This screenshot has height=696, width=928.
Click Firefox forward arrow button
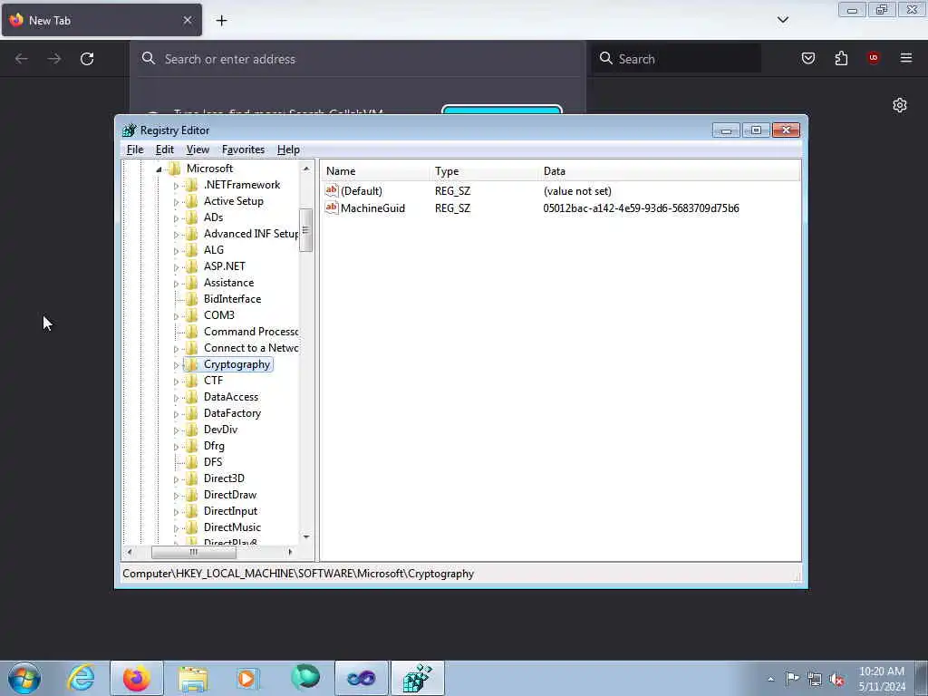coord(54,59)
